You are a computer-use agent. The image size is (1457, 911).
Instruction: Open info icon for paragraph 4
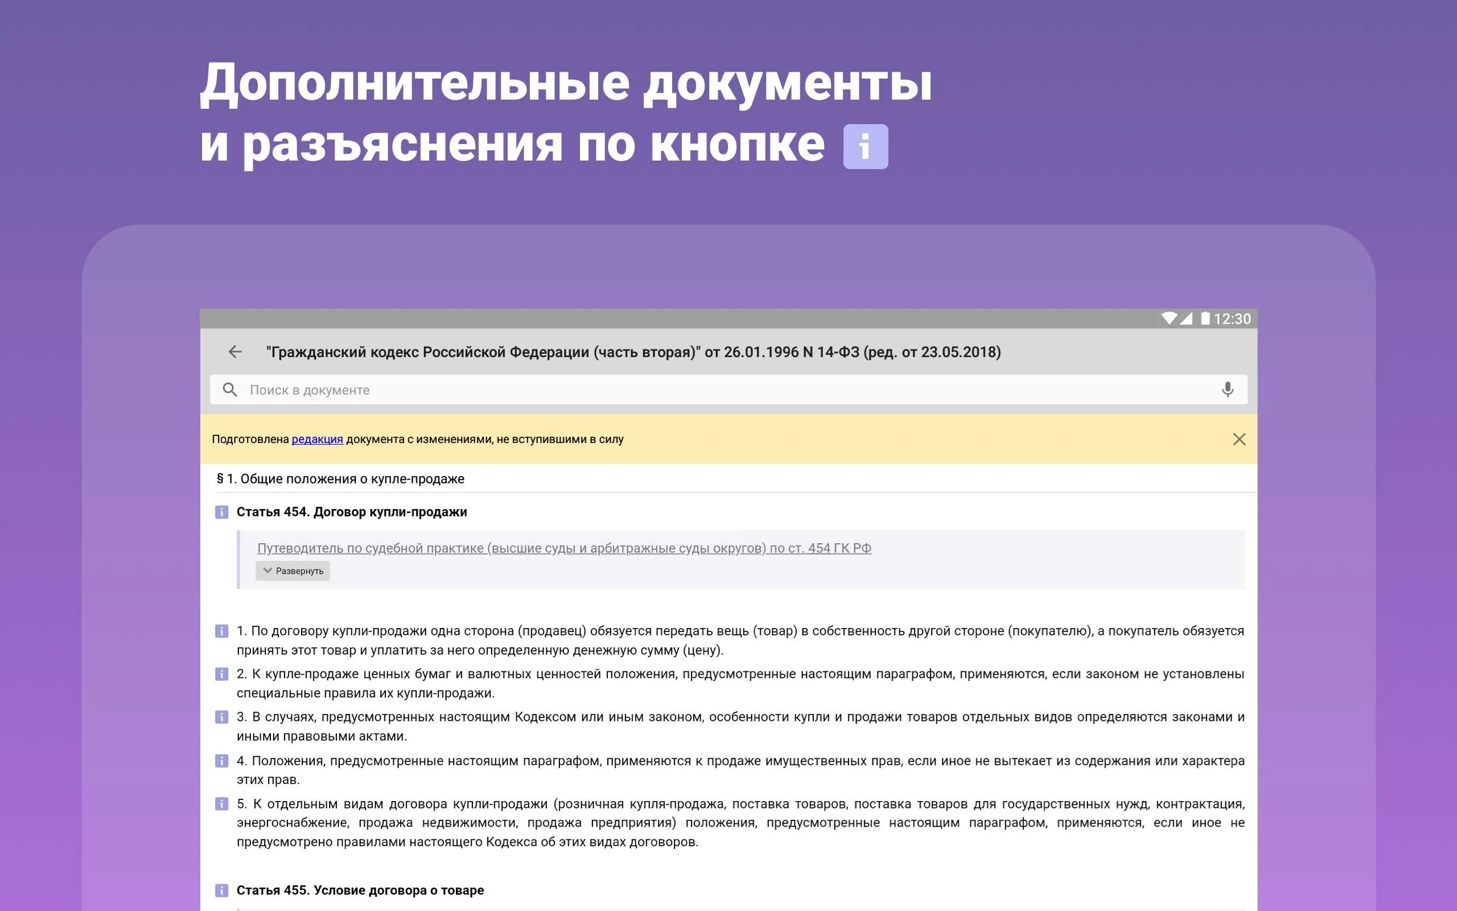tap(221, 761)
